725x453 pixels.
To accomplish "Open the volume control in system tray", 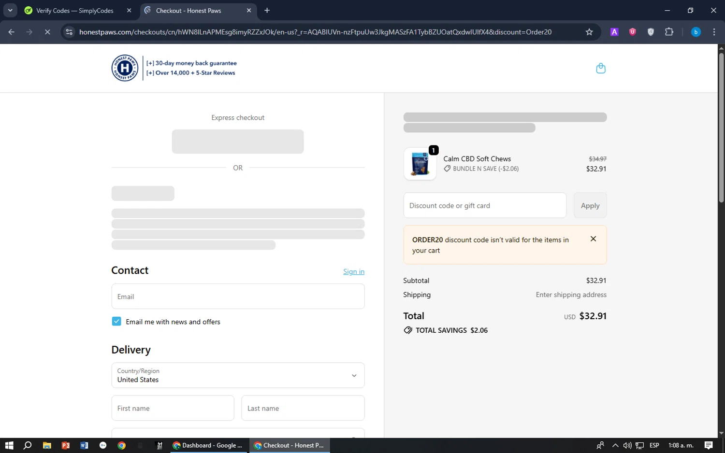I will click(627, 445).
